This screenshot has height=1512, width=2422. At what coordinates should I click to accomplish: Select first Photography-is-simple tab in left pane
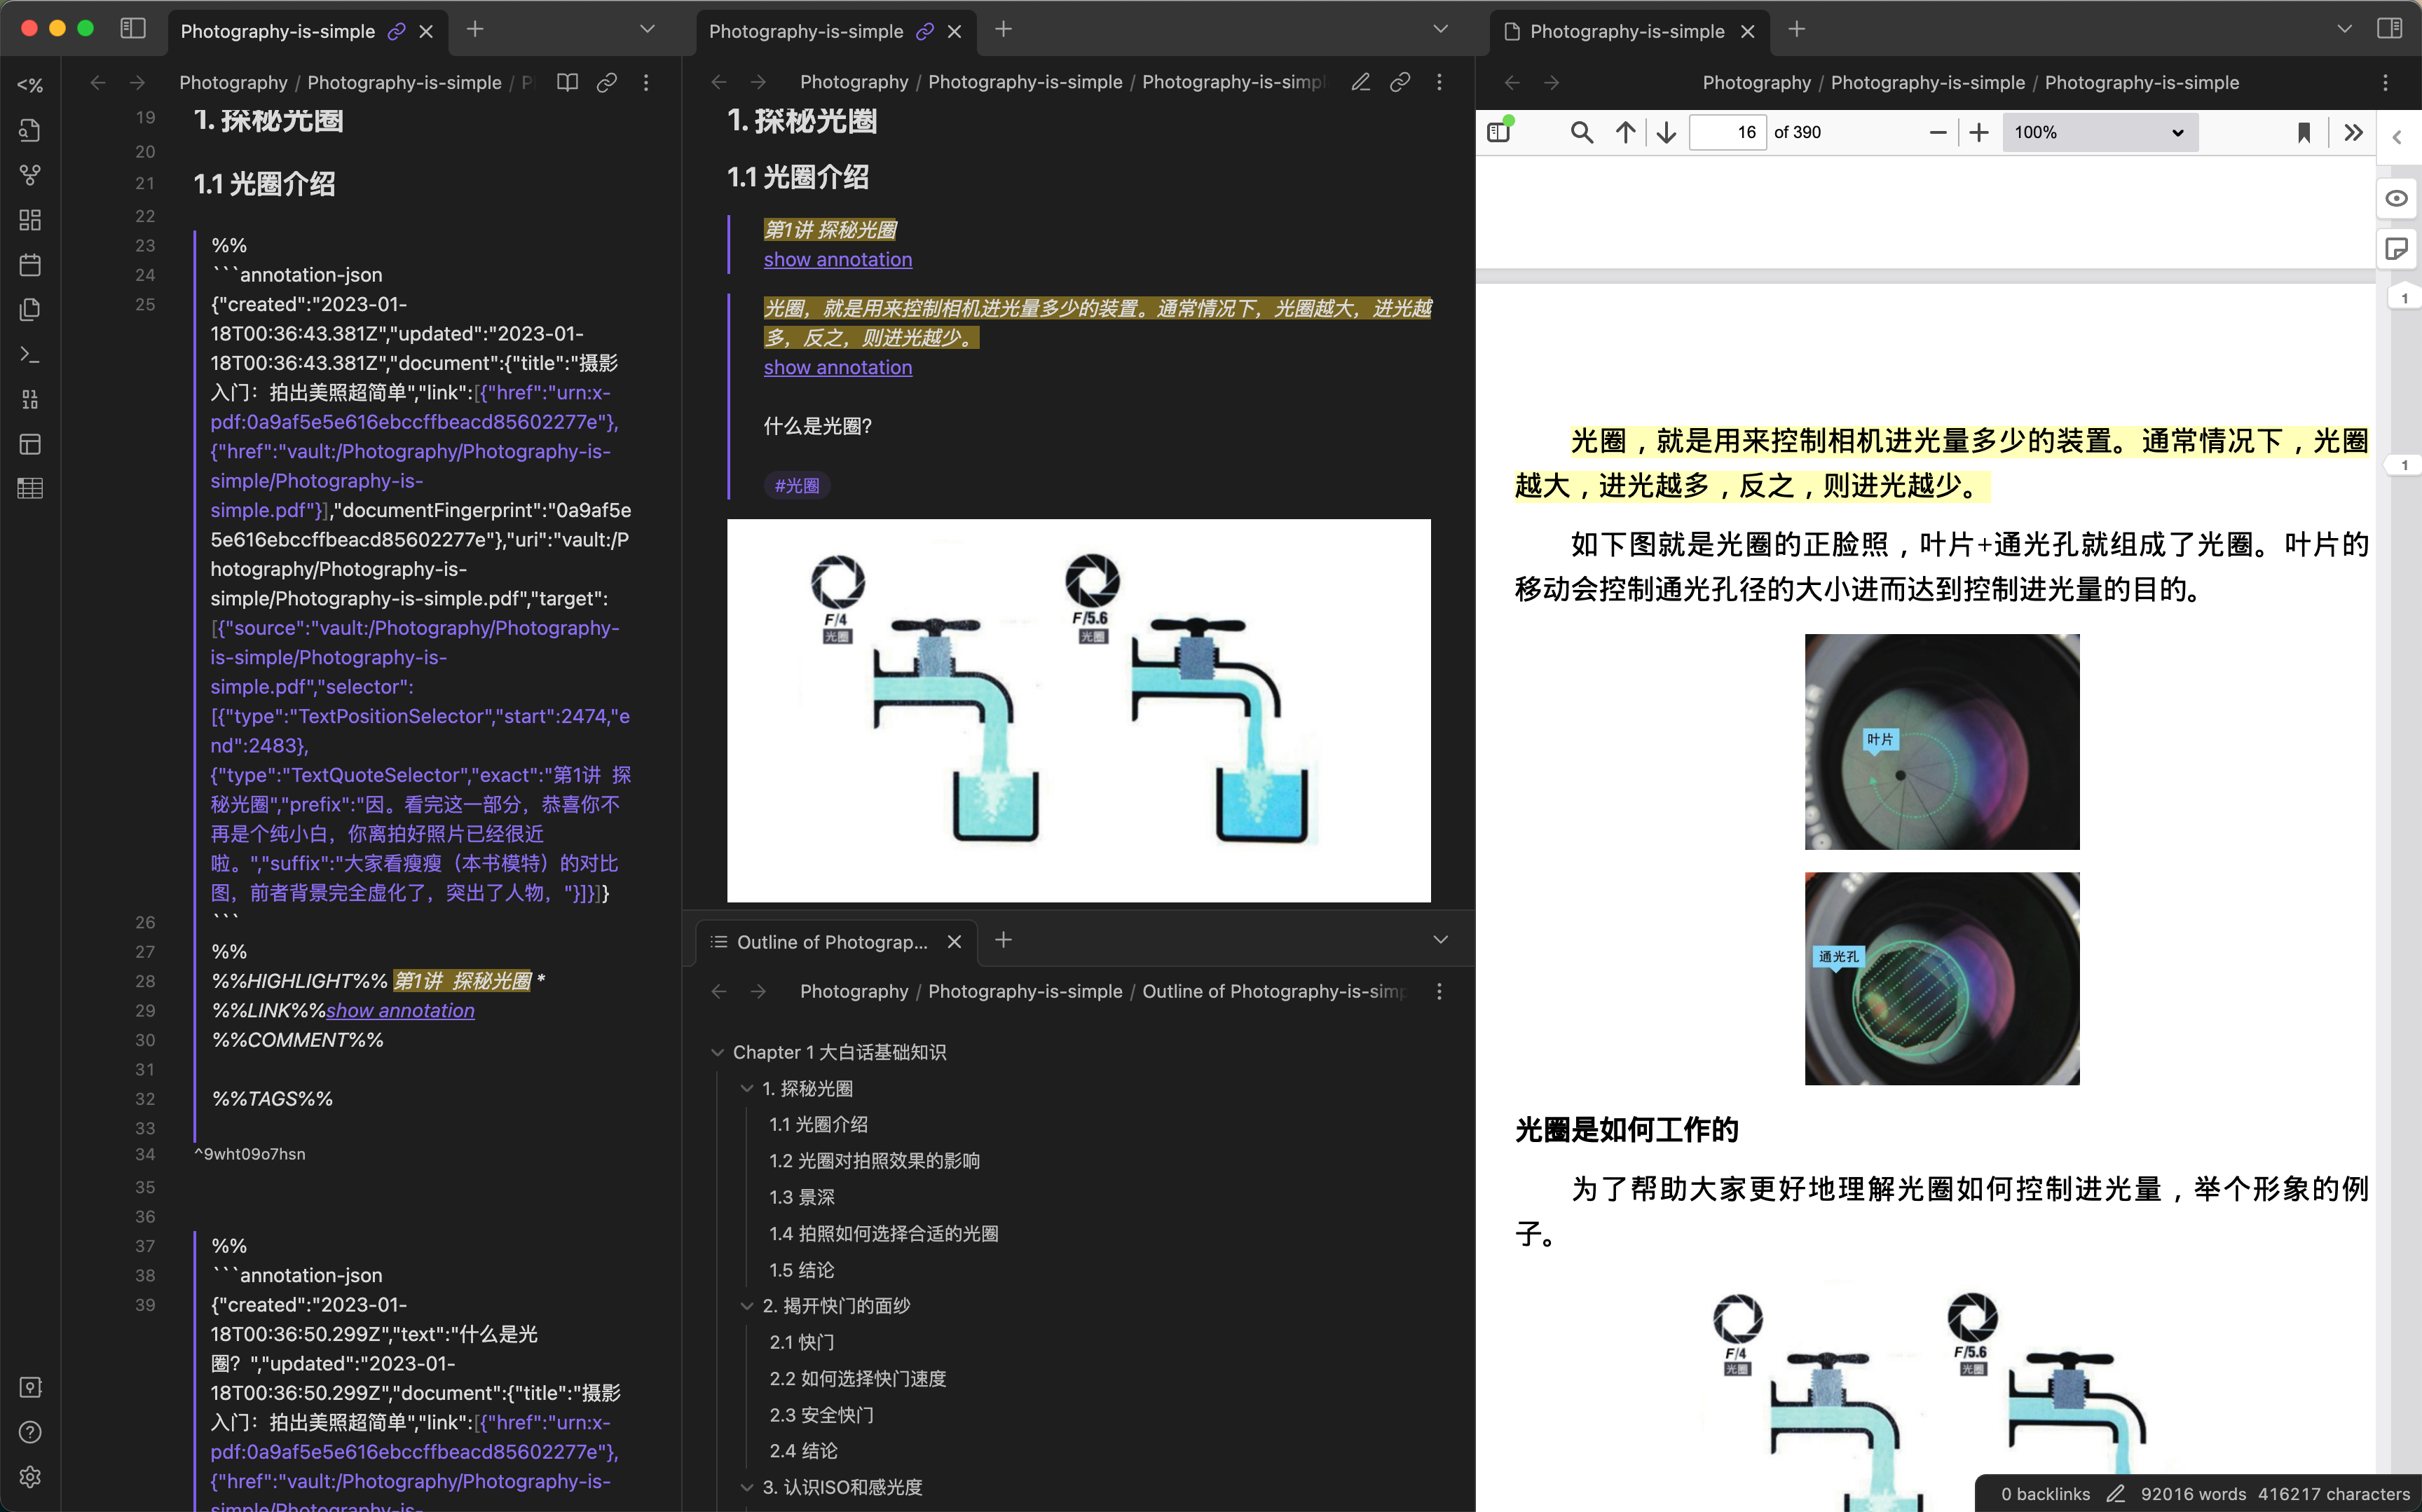point(308,31)
